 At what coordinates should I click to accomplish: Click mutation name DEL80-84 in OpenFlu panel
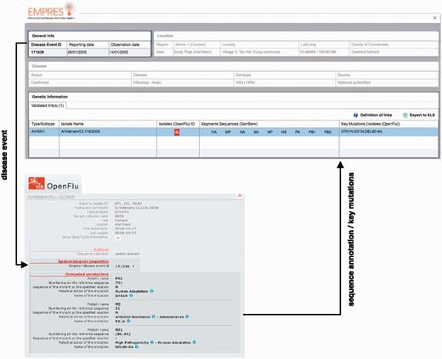(124, 347)
